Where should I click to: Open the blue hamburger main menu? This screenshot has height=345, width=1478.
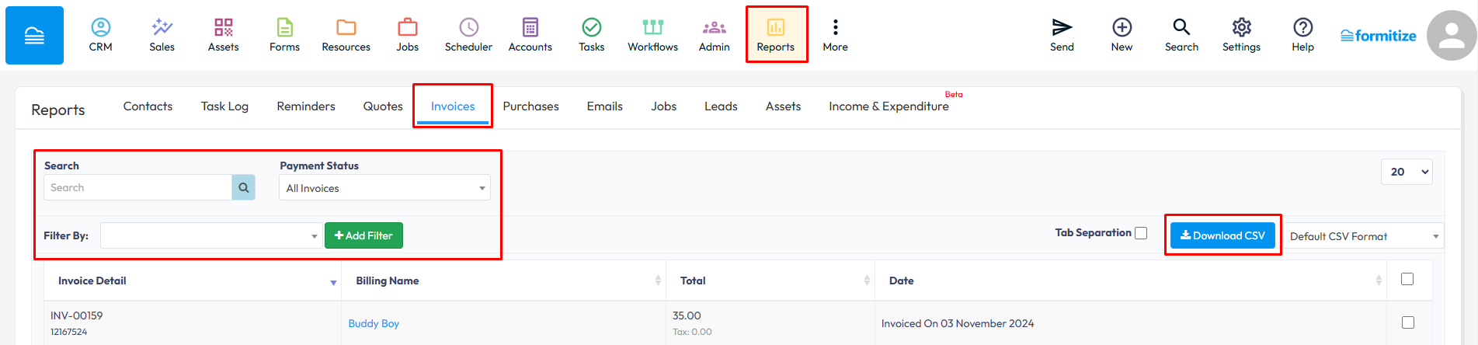(x=34, y=36)
